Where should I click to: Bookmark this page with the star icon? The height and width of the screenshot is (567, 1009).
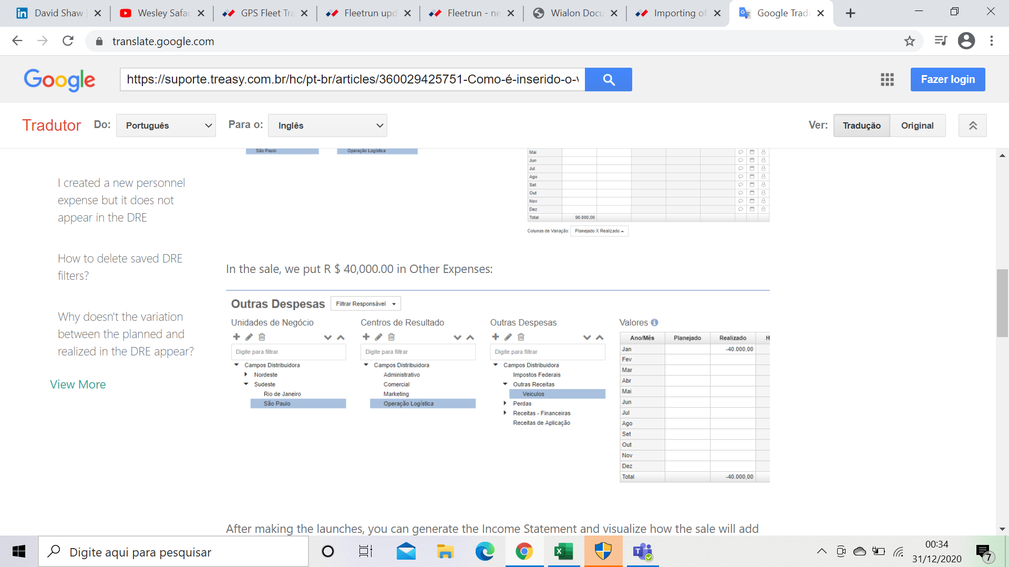point(910,41)
